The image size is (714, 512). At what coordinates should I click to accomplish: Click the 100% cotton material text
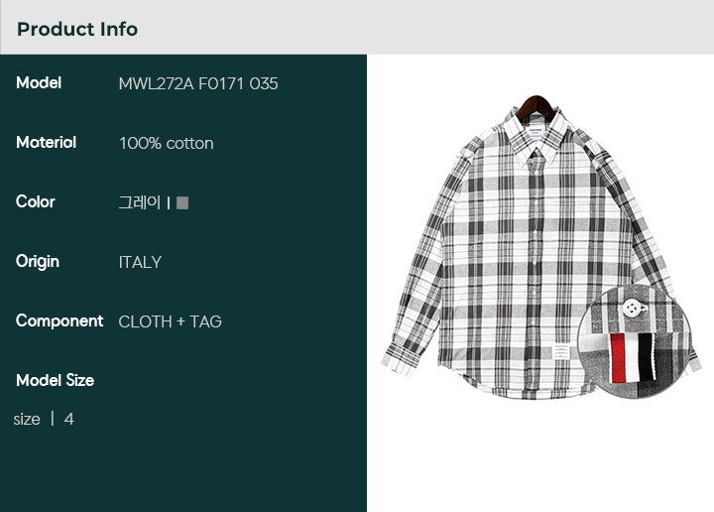[167, 143]
